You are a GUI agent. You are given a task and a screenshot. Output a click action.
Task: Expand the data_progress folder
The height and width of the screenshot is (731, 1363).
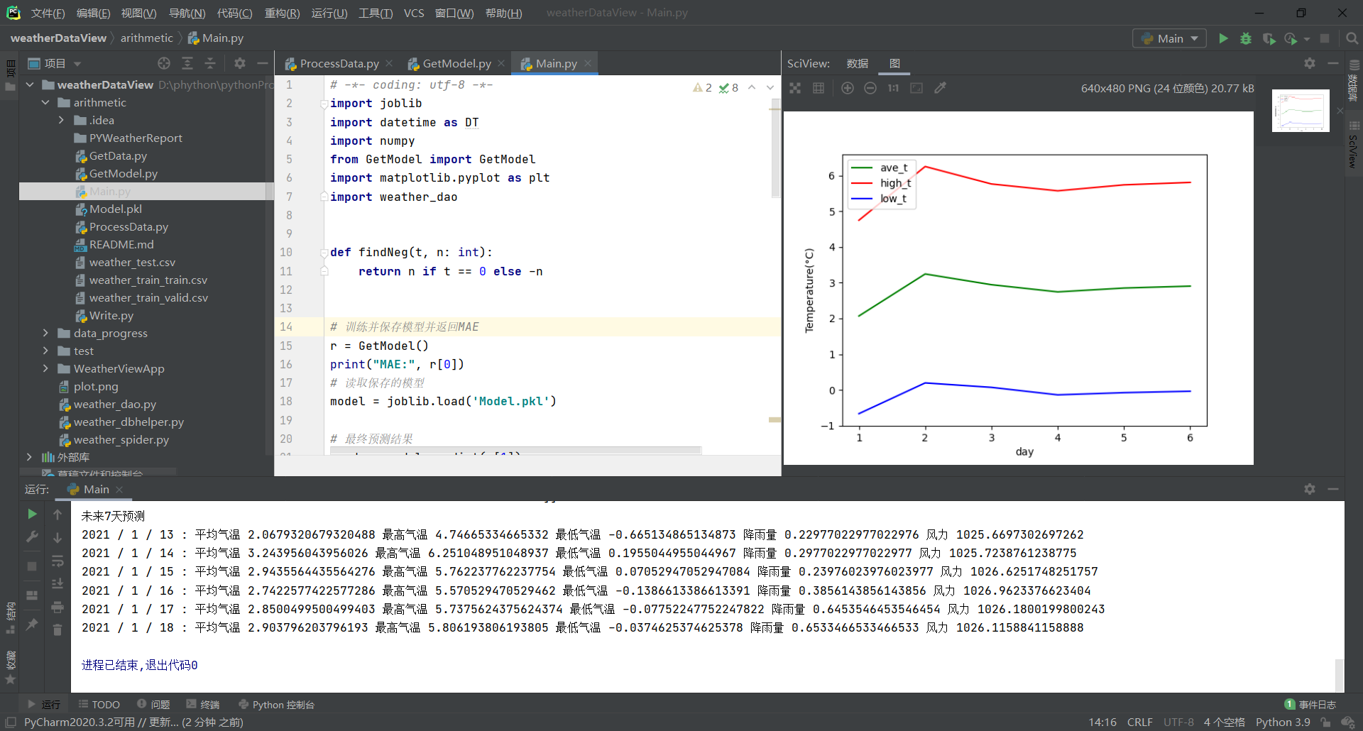pyautogui.click(x=45, y=333)
